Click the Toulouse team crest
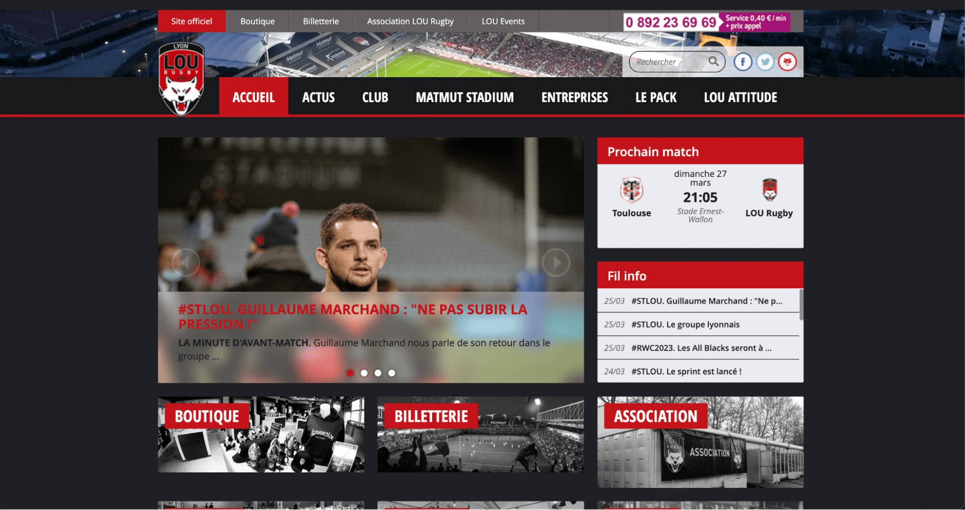Image resolution: width=965 pixels, height=510 pixels. click(631, 190)
